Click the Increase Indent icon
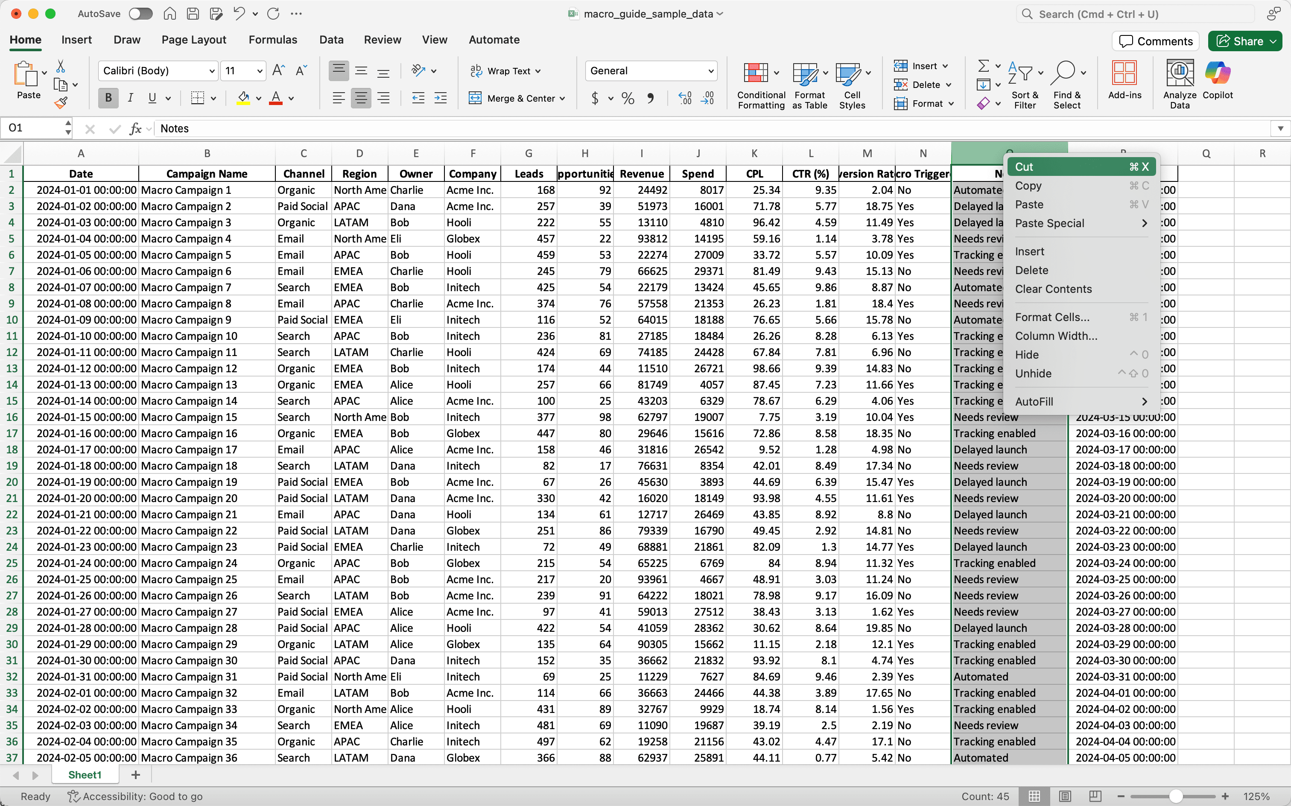This screenshot has height=806, width=1291. pyautogui.click(x=441, y=98)
